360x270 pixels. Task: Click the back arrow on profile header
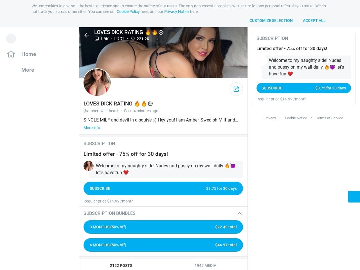(x=87, y=35)
